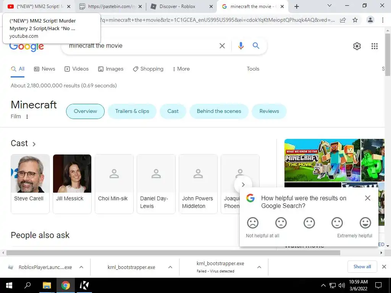Switch to Discover - Roblox tab
The image size is (391, 293).
click(181, 6)
